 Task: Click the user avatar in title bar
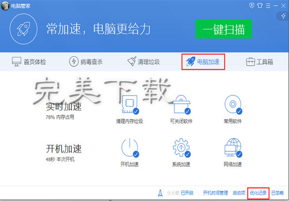5,6
